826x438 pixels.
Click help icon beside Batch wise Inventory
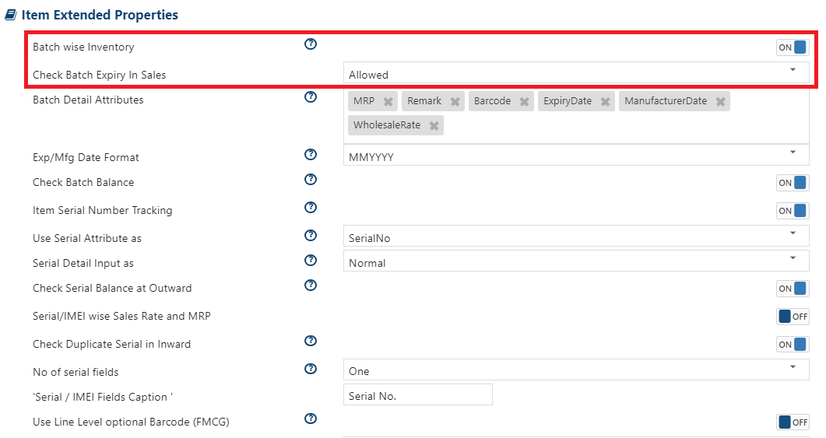(x=311, y=44)
